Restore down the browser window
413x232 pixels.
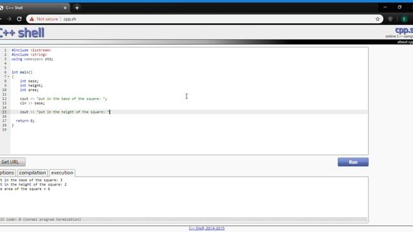click(x=399, y=7)
